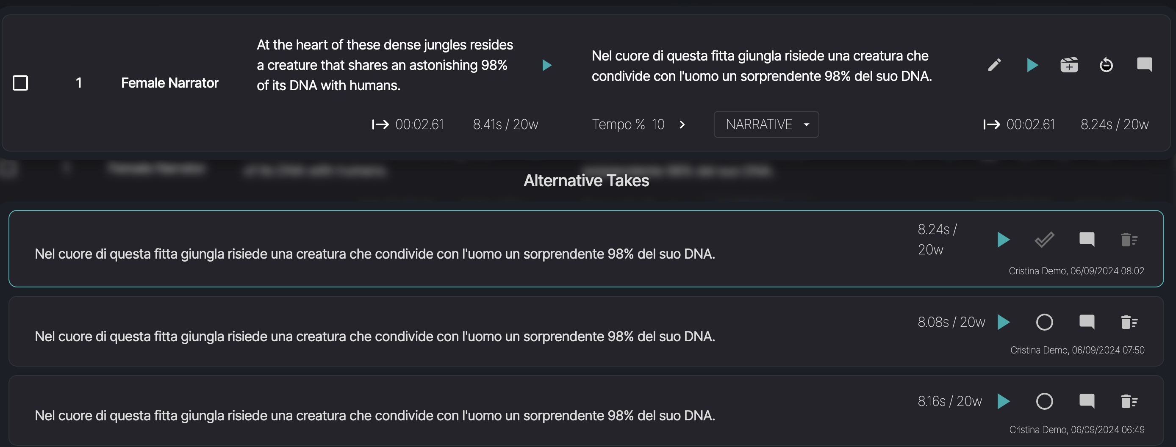Check the checkbox for row 1
This screenshot has height=447, width=1176.
(20, 83)
